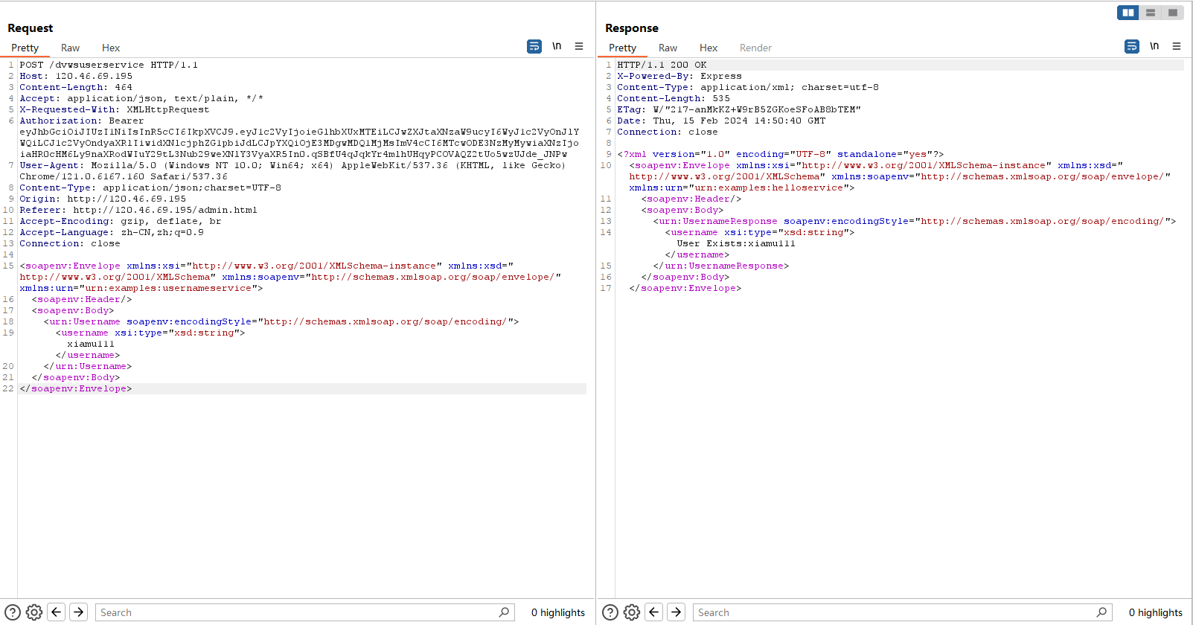Click 'gzip, deflate, br' encoding value
The image size is (1193, 625).
pos(171,221)
